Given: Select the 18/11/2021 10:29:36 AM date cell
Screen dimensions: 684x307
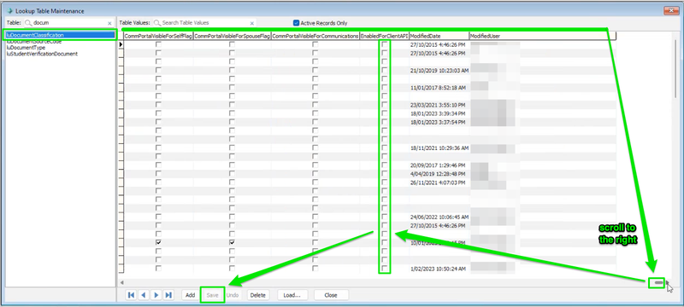Looking at the screenshot, I should click(439, 148).
